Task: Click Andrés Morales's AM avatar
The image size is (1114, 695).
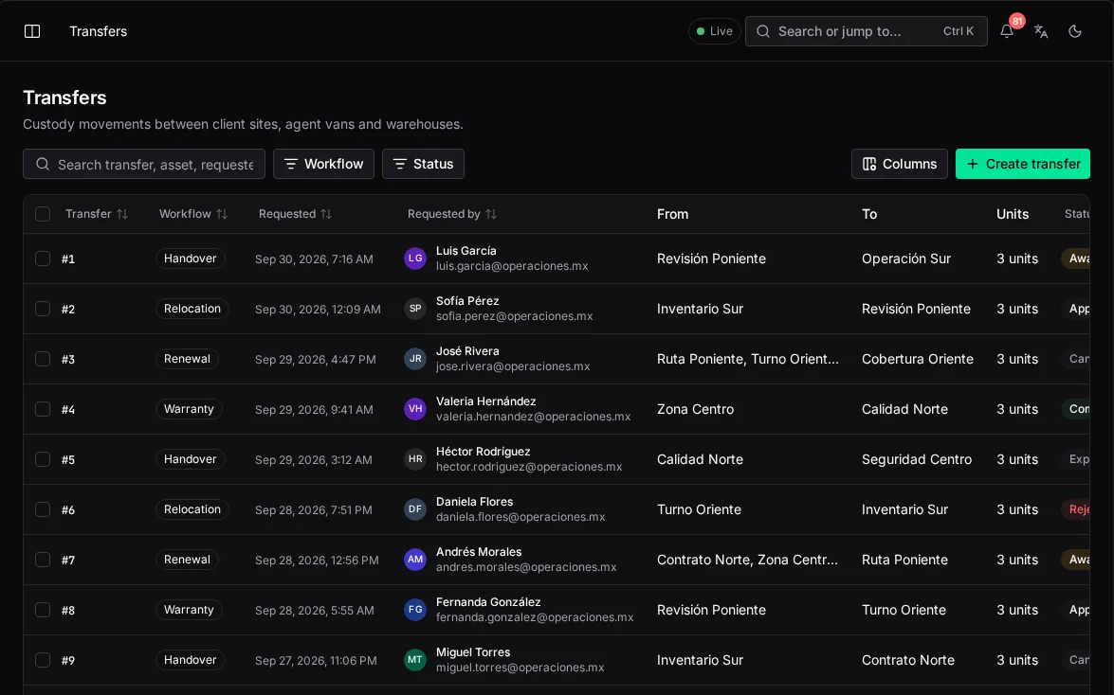Action: click(x=415, y=560)
